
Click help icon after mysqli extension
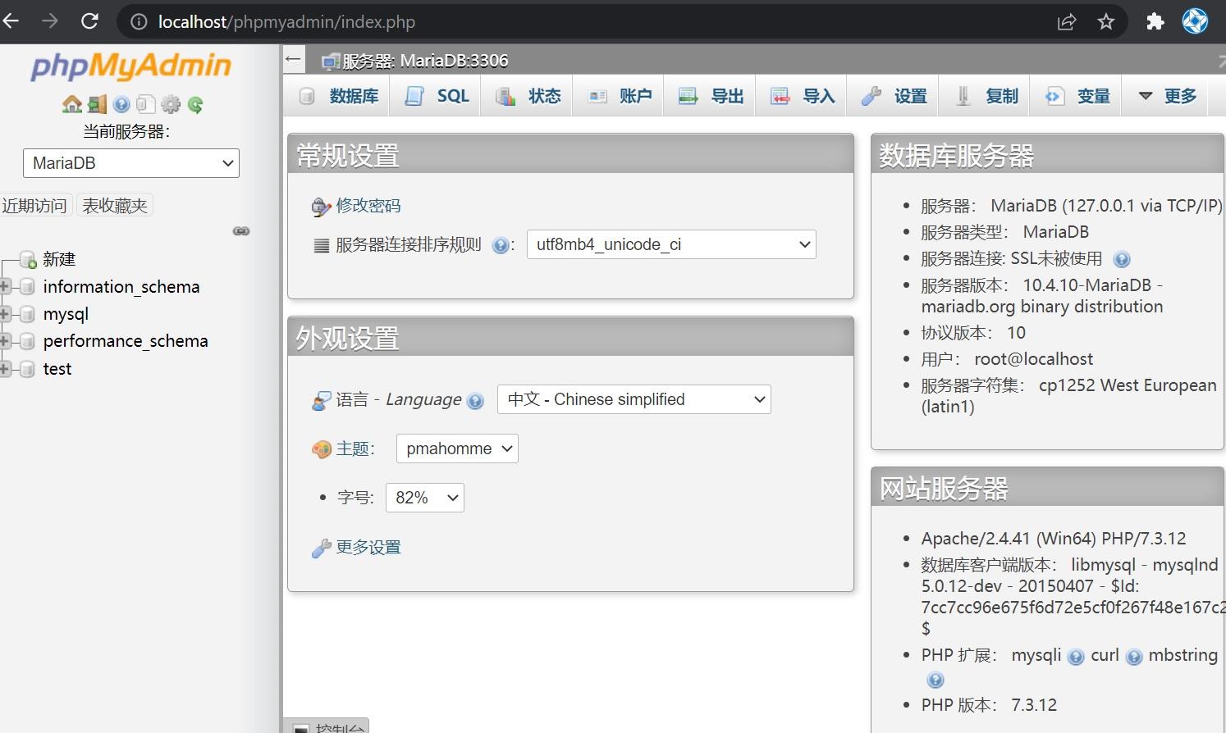coord(1076,657)
